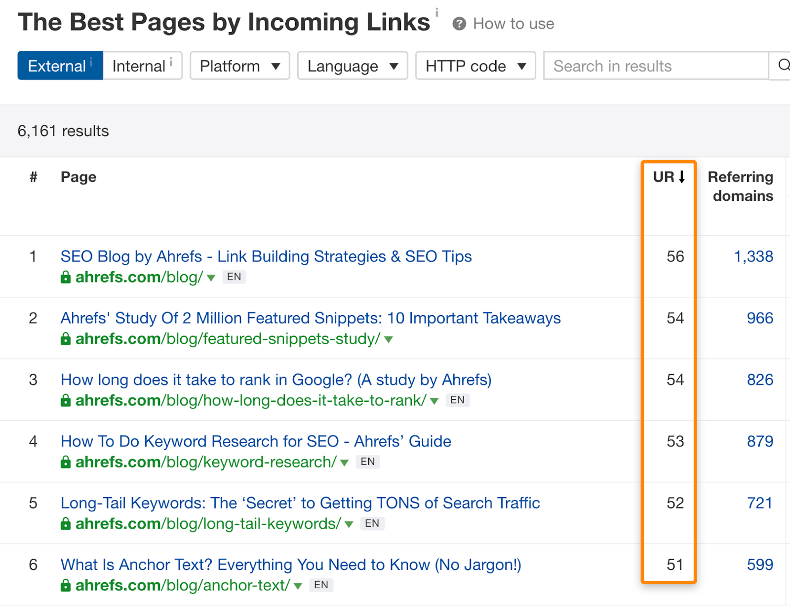Click the lock icon on anchor-text URL

pos(65,585)
